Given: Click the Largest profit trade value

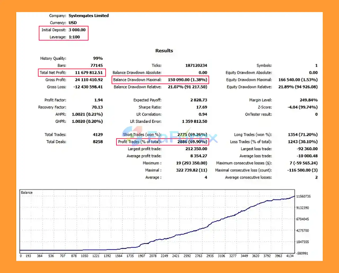Looking at the screenshot, I should click(x=196, y=149).
